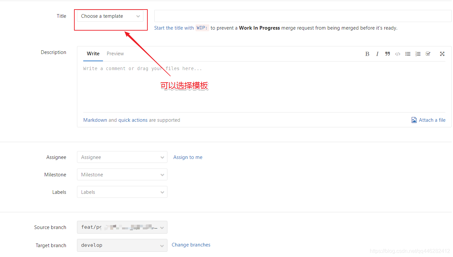The width and height of the screenshot is (453, 257).
Task: Add a bulleted list
Action: tap(408, 54)
